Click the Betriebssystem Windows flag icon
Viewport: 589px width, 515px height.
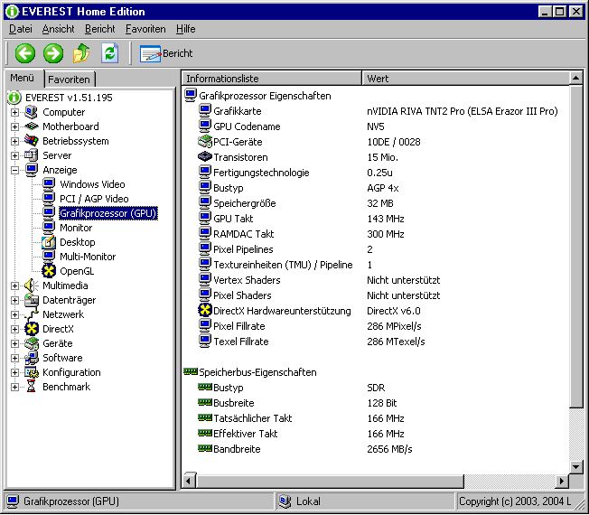(32, 141)
